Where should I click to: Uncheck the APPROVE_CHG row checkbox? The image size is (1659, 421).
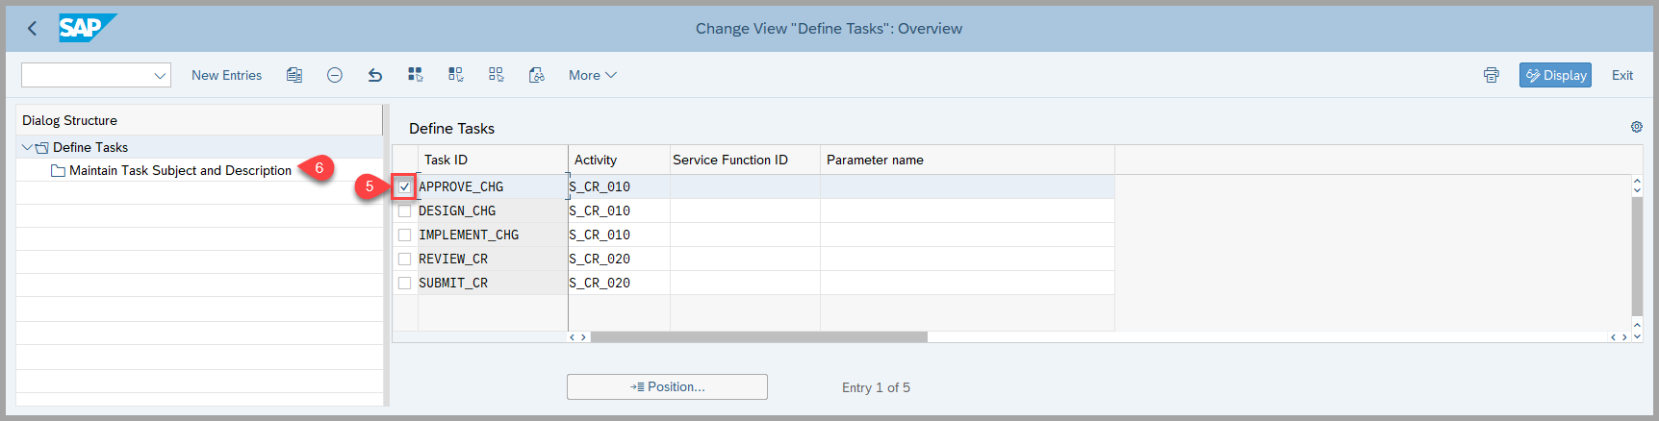[x=404, y=186]
